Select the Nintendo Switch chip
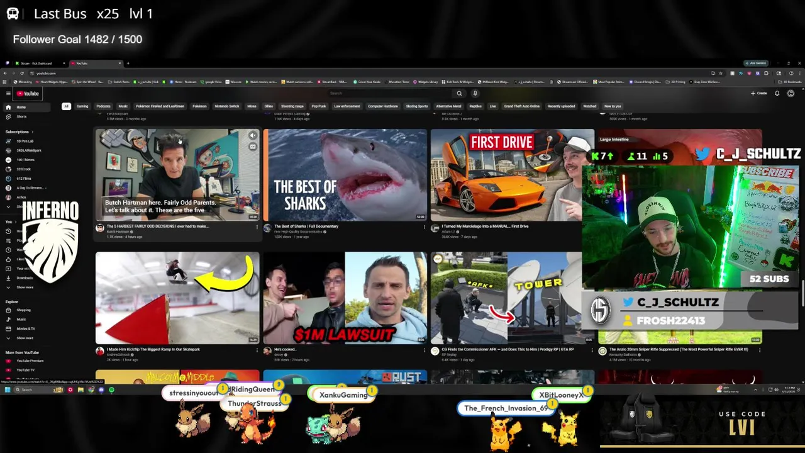The height and width of the screenshot is (453, 805). [227, 106]
